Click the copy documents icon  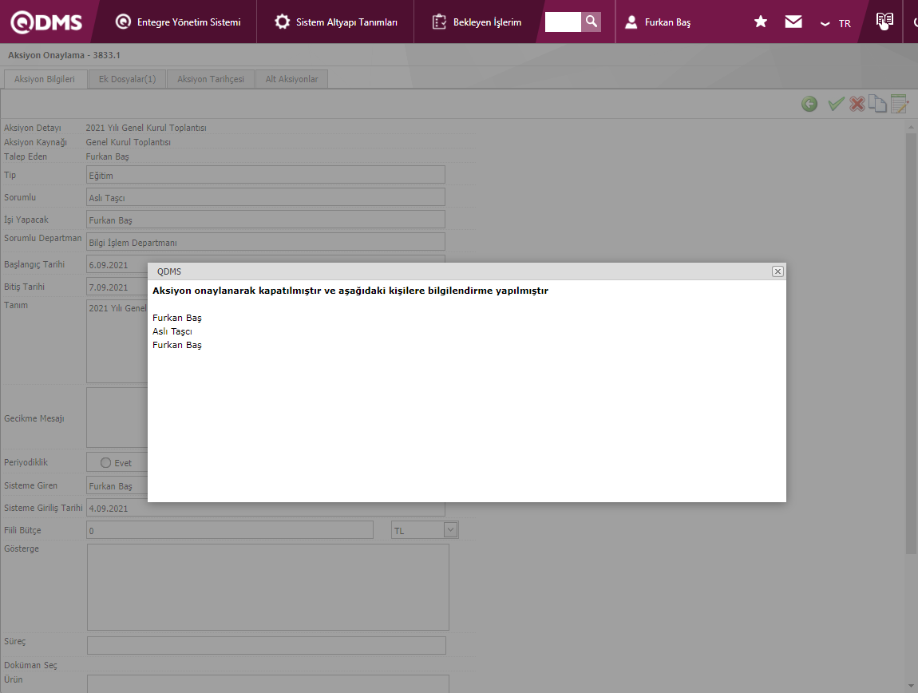pyautogui.click(x=878, y=104)
